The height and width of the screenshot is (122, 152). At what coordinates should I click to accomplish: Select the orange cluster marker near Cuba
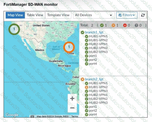(x=69, y=47)
